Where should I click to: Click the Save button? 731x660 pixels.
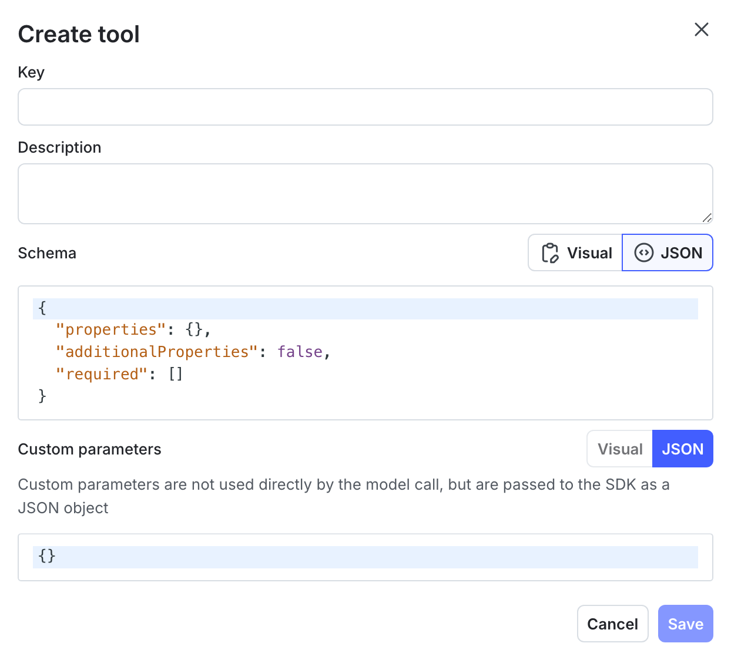[x=685, y=624]
